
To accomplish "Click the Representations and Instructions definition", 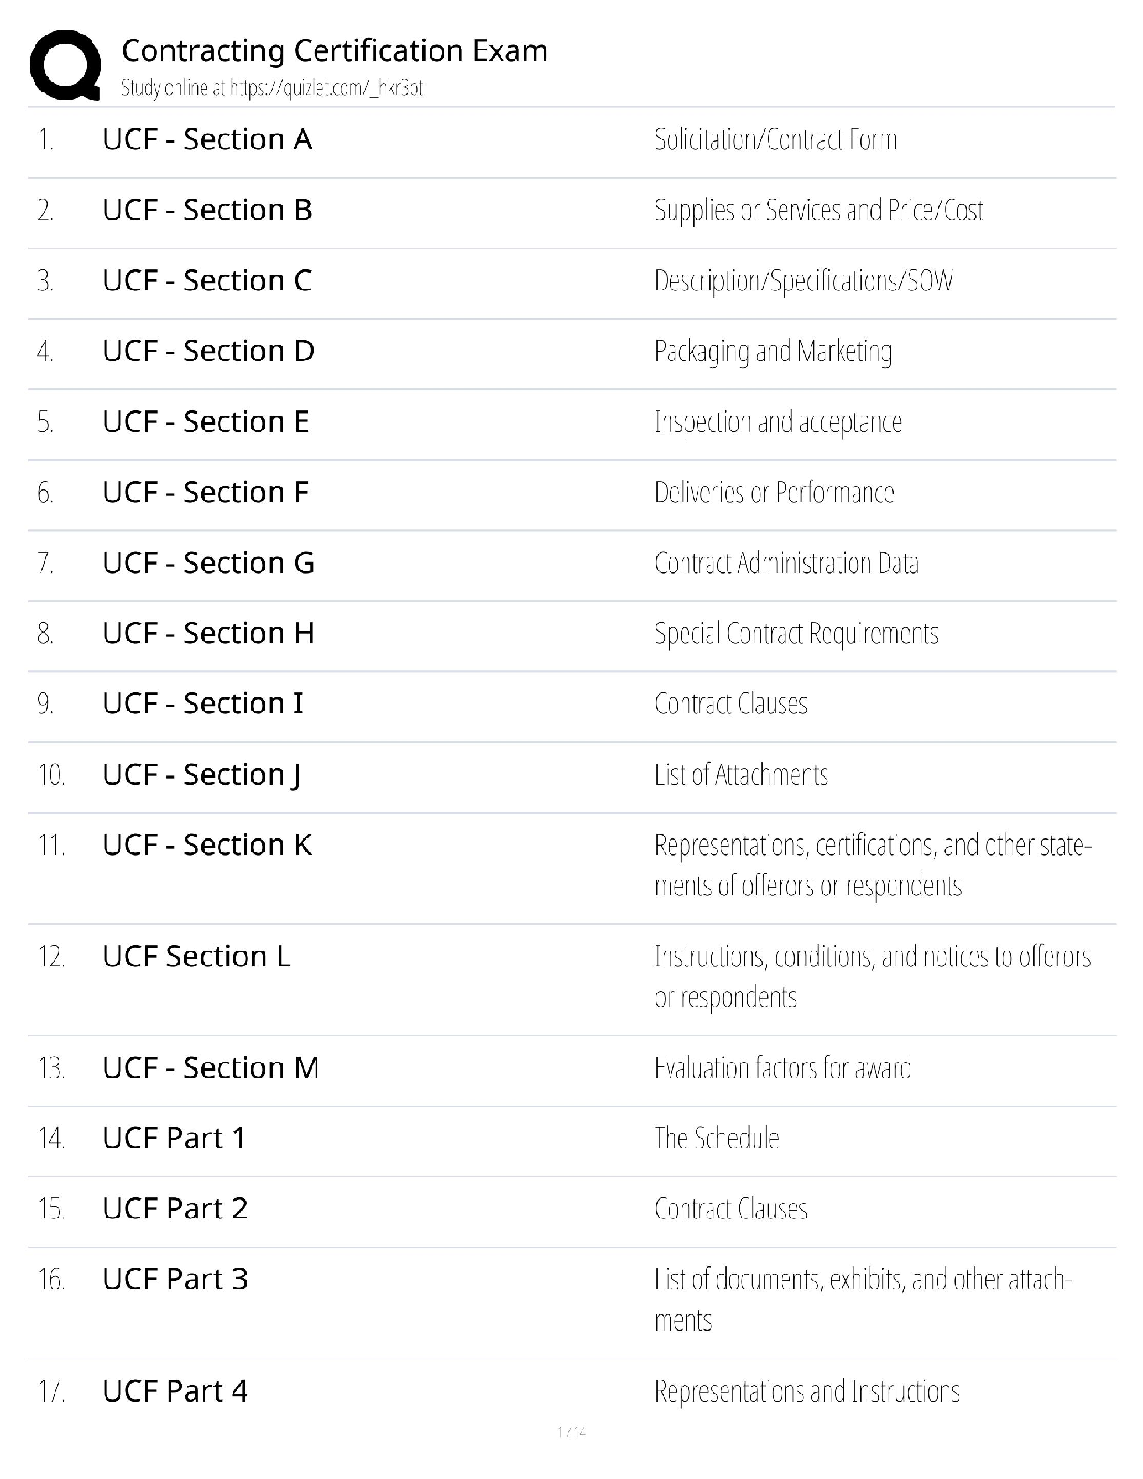I will [x=806, y=1391].
